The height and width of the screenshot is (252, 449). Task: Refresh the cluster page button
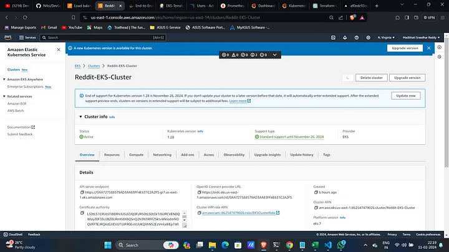pos(347,78)
